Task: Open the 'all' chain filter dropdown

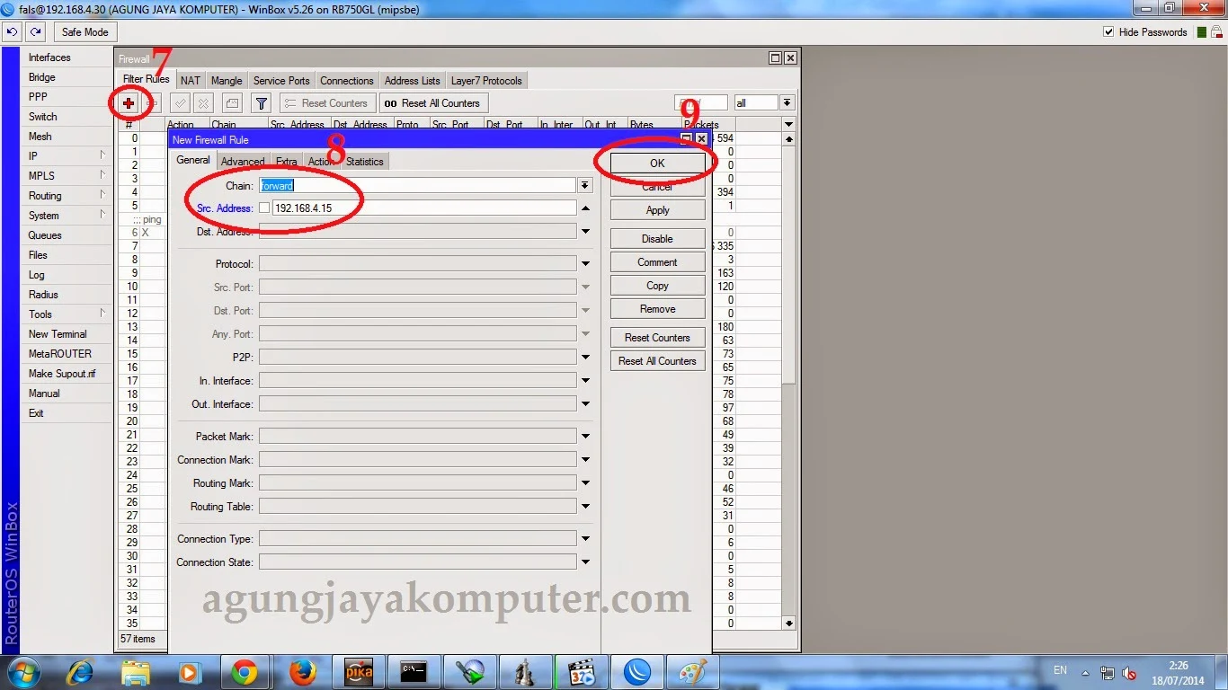Action: point(787,103)
